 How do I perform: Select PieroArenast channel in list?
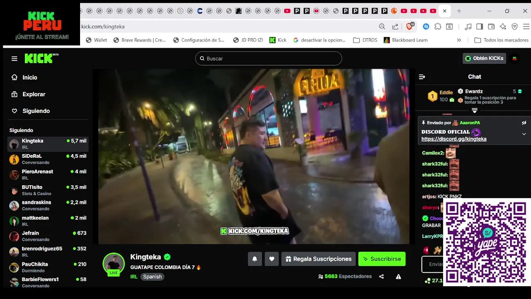[x=48, y=174]
